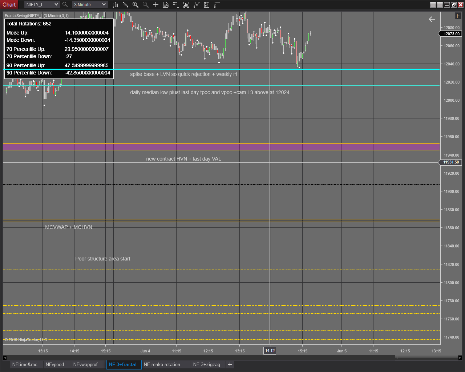This screenshot has height=372, width=465.
Task: Click the horizontal scrollbar left arrow
Action: [5, 358]
